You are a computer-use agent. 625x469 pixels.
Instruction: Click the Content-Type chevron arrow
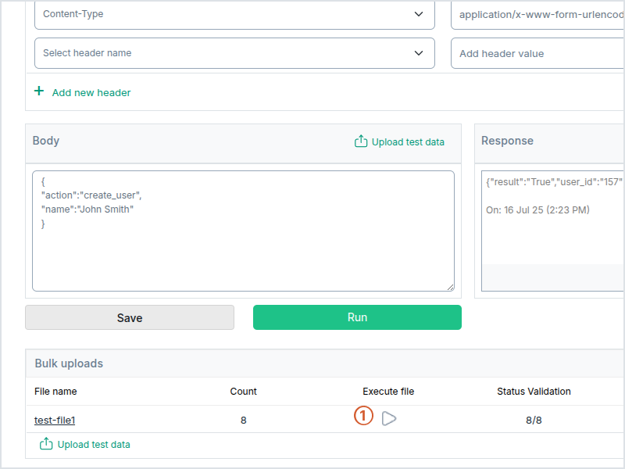419,13
